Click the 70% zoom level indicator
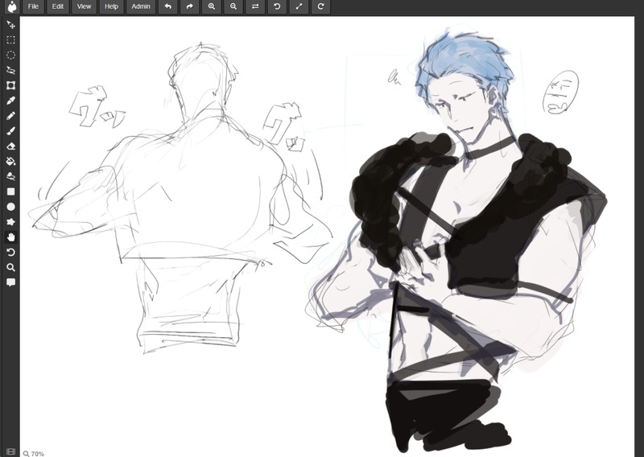The height and width of the screenshot is (457, 644). click(34, 454)
